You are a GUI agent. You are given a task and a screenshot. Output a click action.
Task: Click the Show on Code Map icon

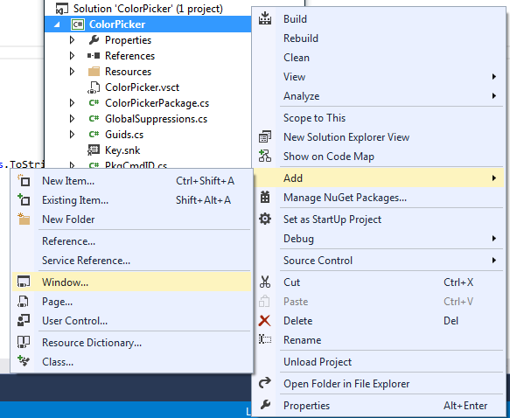click(x=265, y=156)
